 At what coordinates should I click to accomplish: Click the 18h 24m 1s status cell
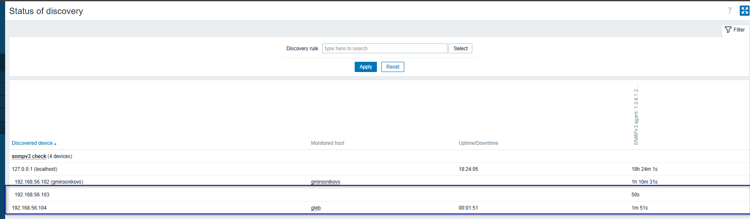click(644, 169)
